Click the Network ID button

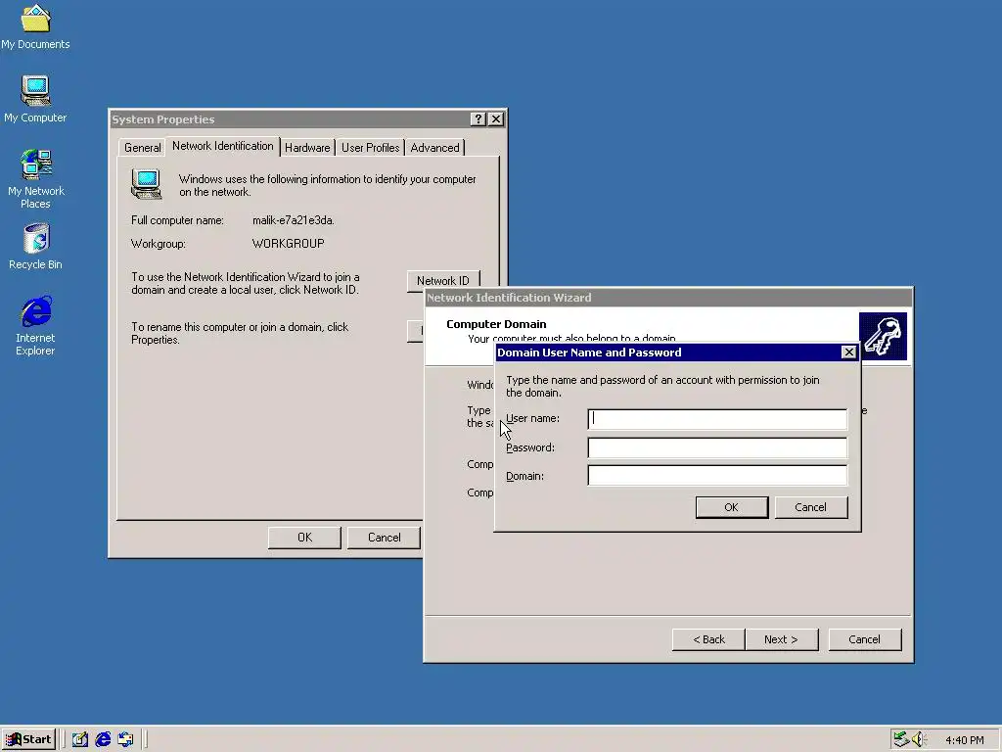click(x=443, y=281)
